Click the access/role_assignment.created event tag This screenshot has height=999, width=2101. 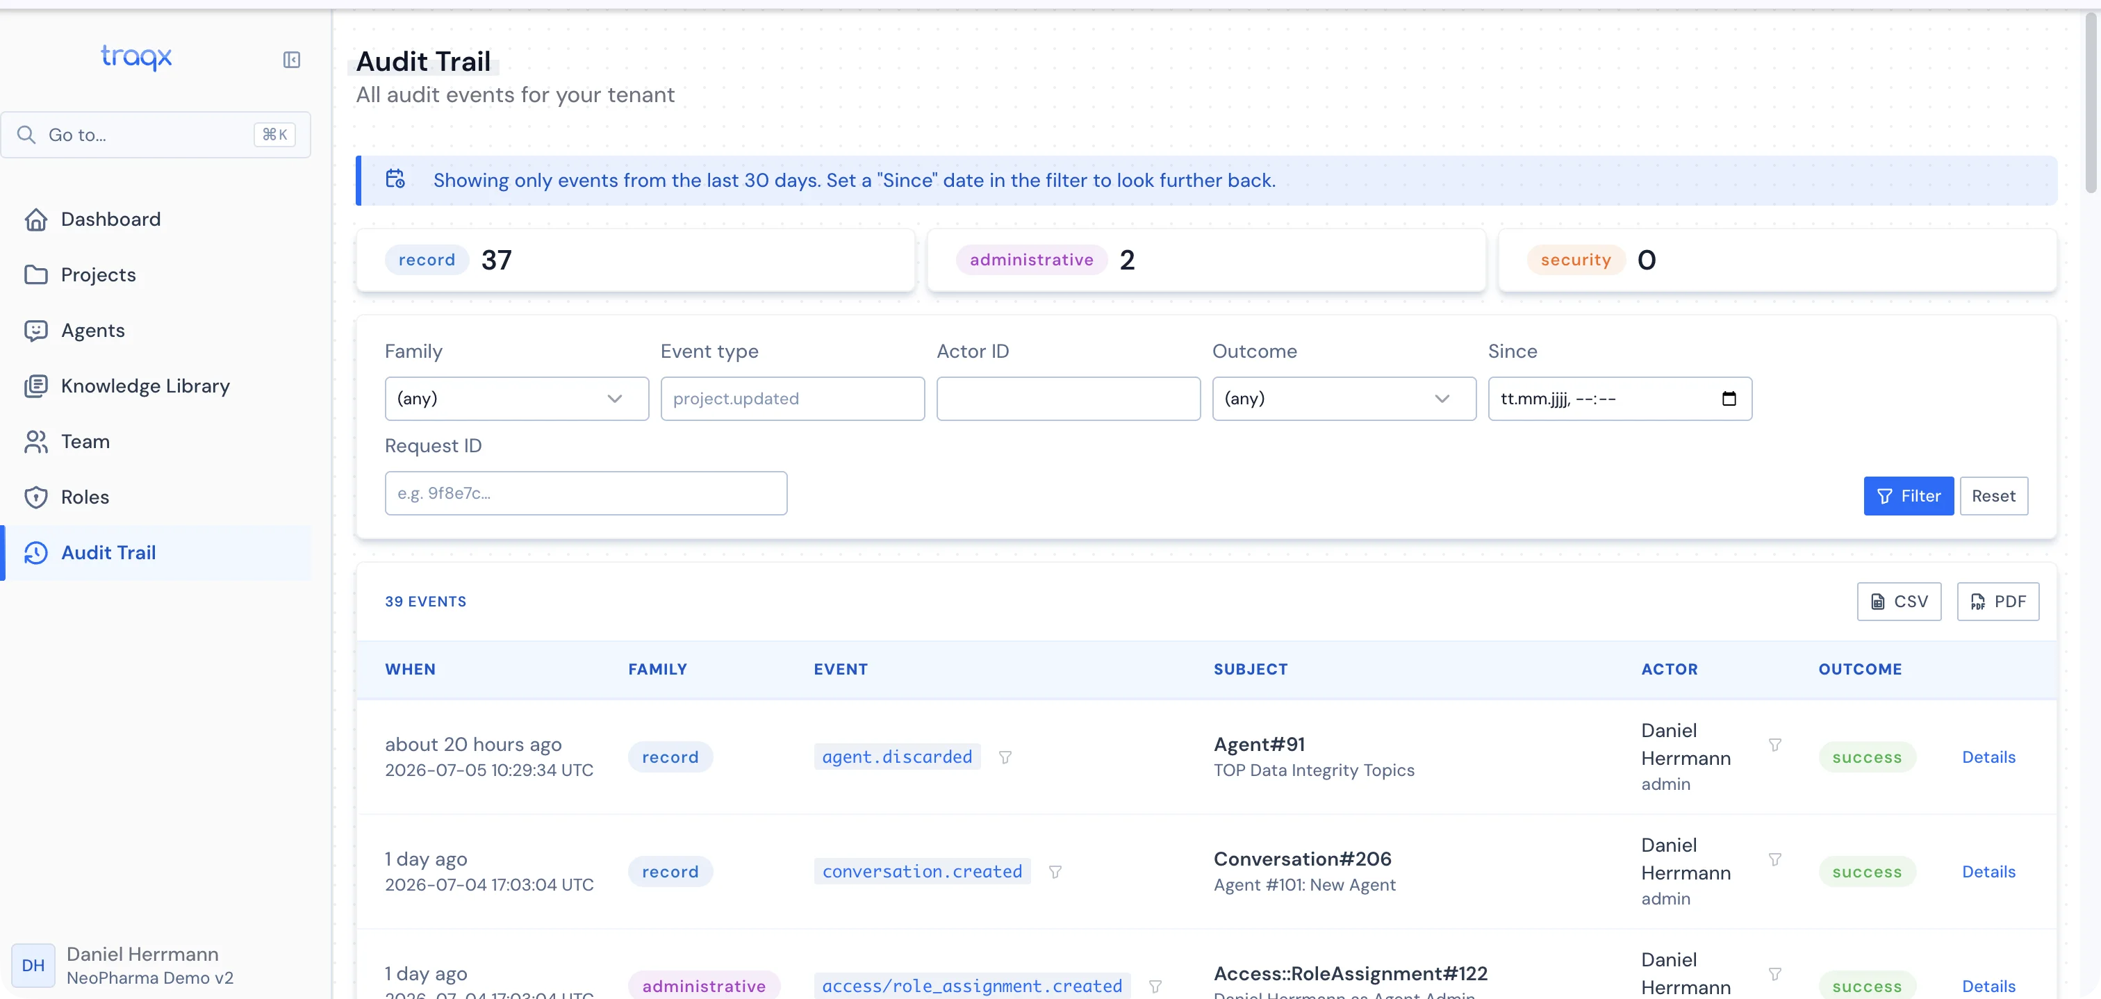[971, 986]
